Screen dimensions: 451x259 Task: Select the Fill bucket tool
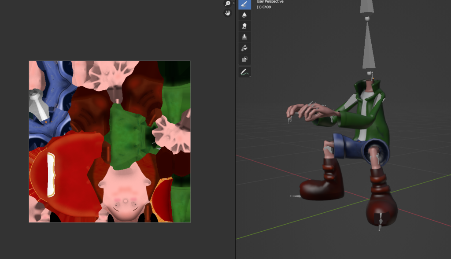(x=245, y=48)
